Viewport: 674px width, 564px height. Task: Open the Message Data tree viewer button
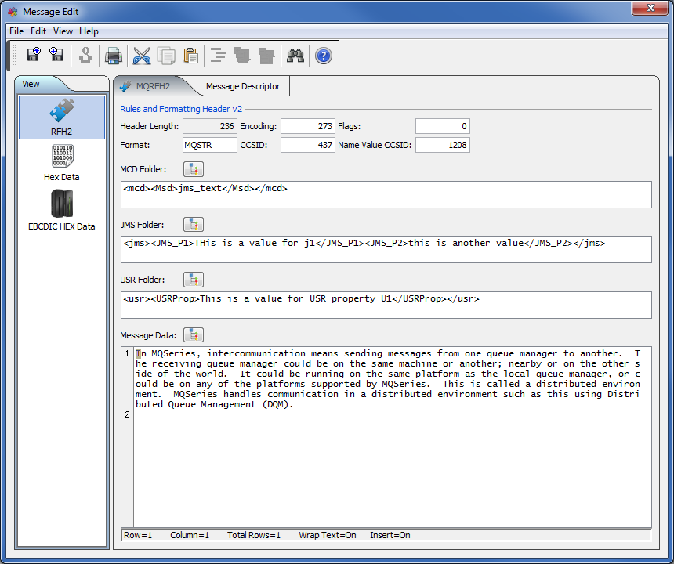194,335
